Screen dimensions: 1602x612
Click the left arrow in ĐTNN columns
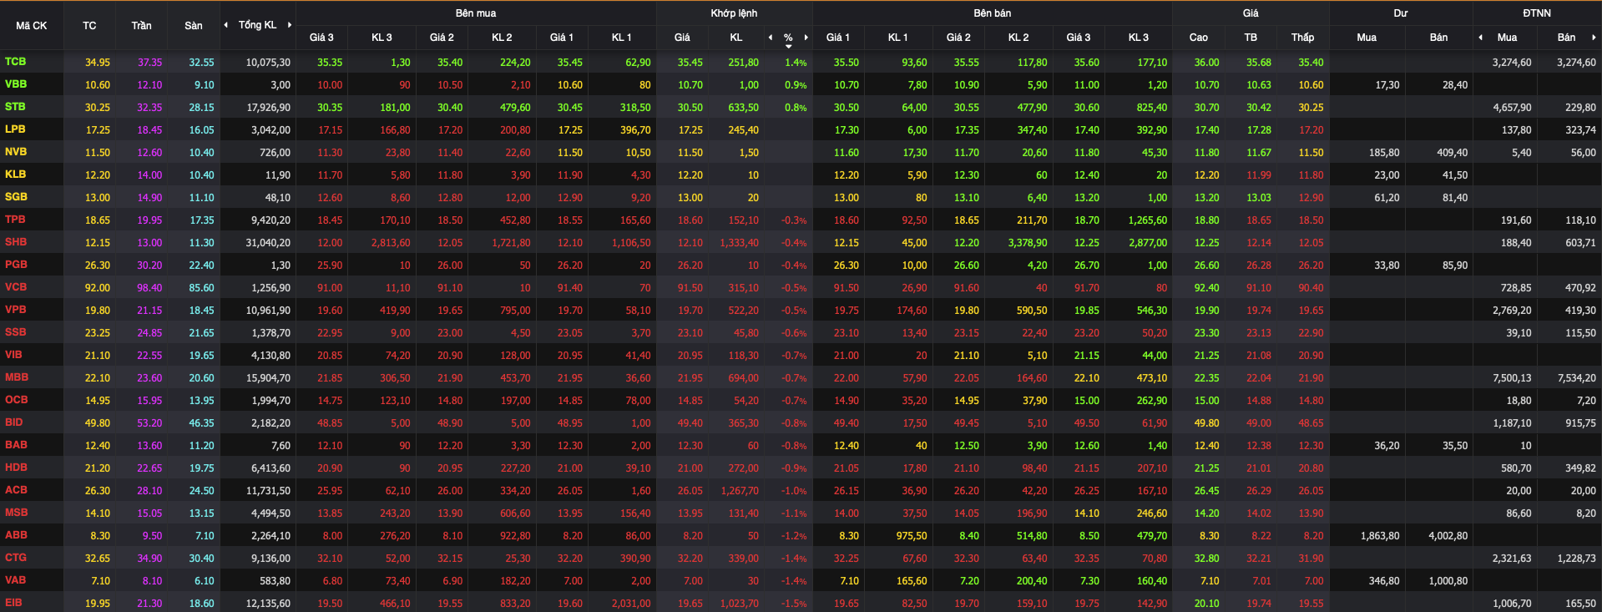pos(1480,38)
